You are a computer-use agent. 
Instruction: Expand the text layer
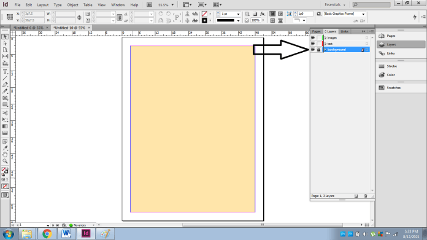pyautogui.click(x=325, y=44)
